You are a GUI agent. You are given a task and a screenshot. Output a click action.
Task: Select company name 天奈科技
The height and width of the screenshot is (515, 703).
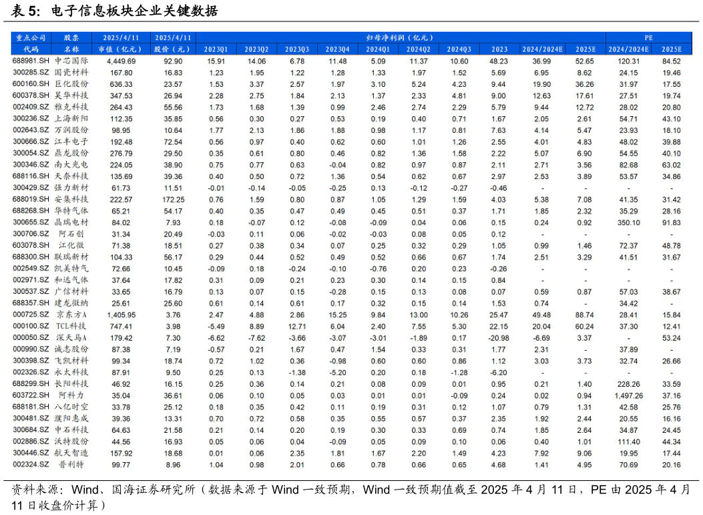tap(71, 176)
